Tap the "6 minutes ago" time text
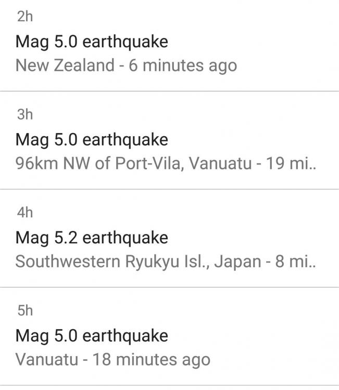 coord(183,66)
